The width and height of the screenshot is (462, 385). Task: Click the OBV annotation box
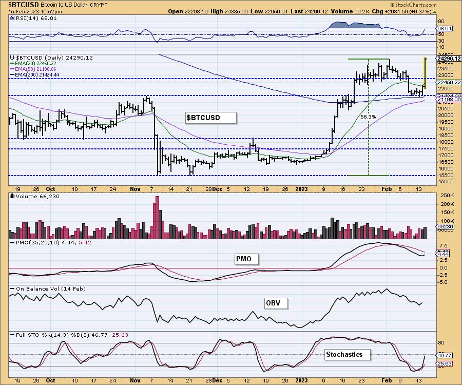click(x=276, y=303)
